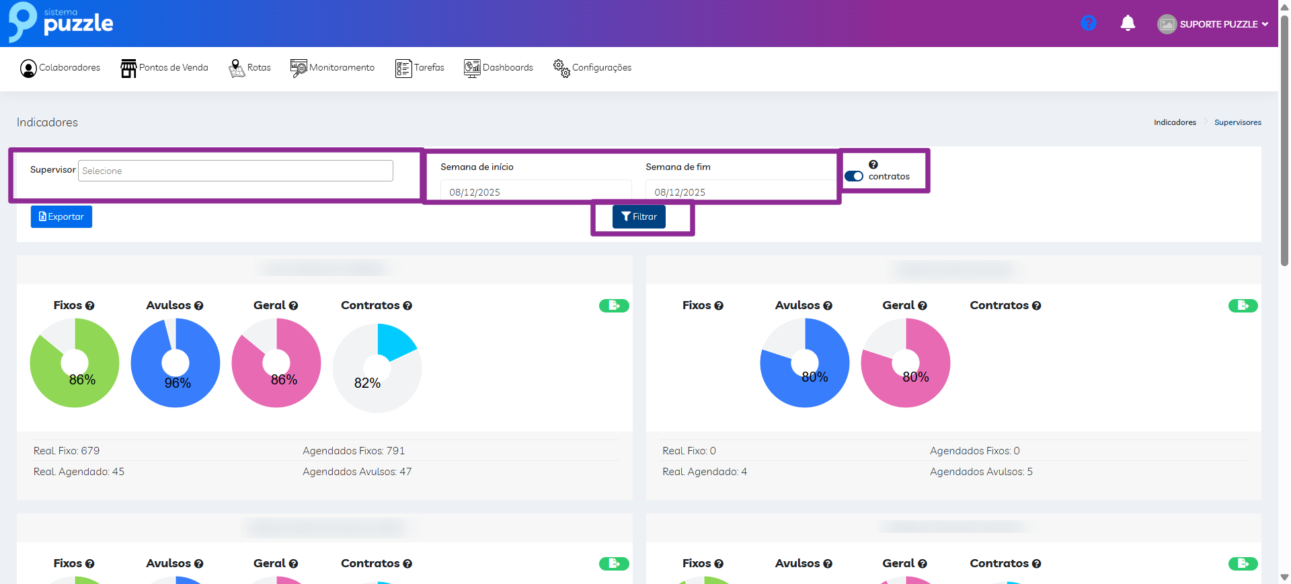This screenshot has height=584, width=1291.
Task: Click the Semana de fim date field
Action: tap(740, 192)
